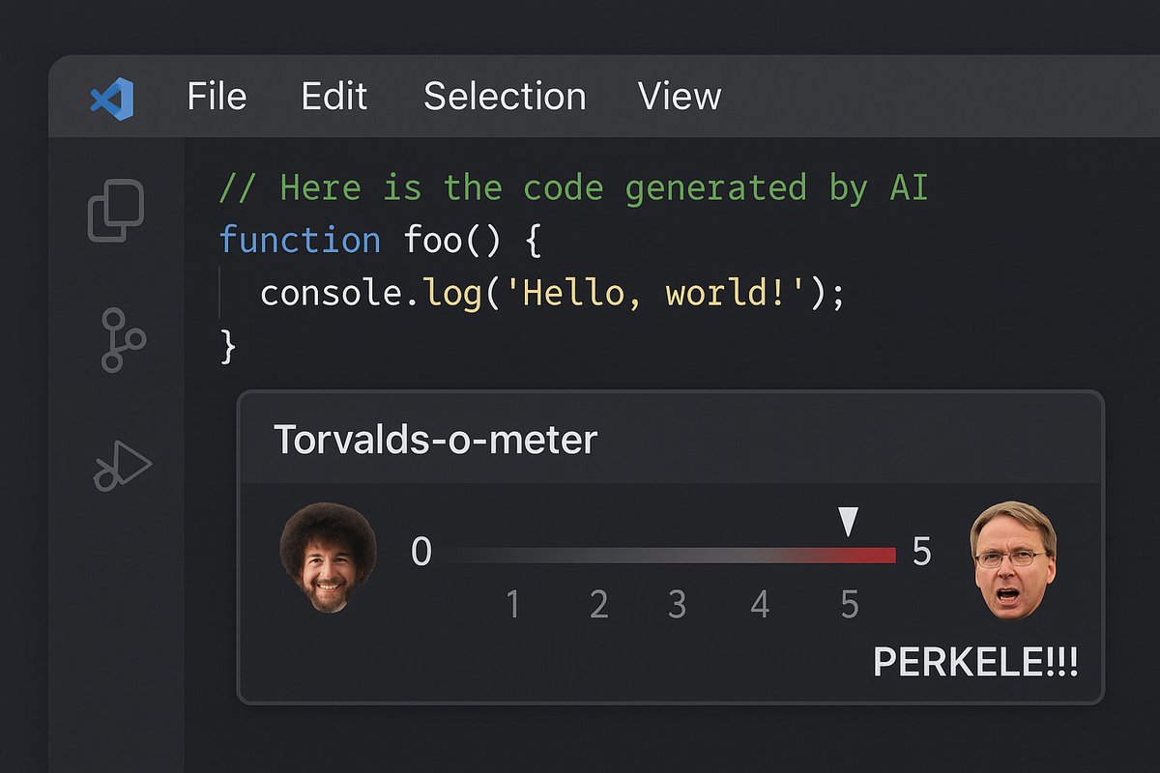Click the white triangle marker on the meter
The height and width of the screenshot is (773, 1160).
(848, 522)
